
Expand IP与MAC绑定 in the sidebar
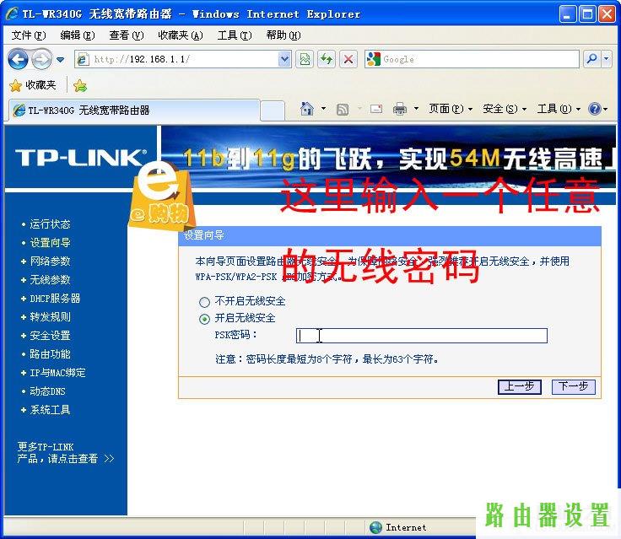[57, 373]
